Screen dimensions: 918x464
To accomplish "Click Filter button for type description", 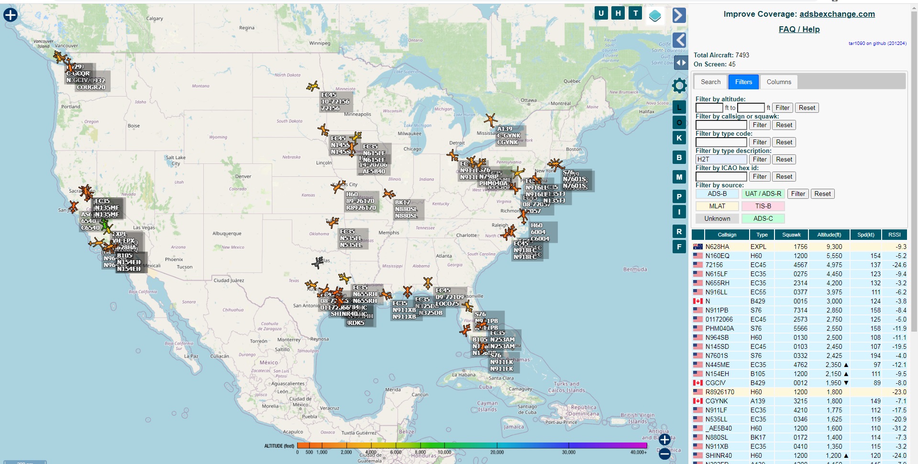I will (760, 159).
